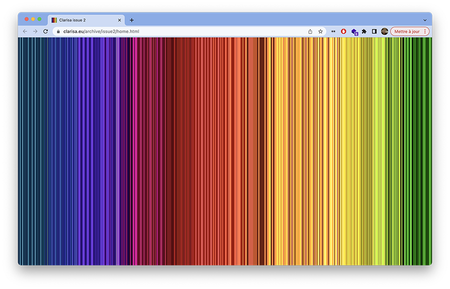Image resolution: width=450 pixels, height=289 pixels.
Task: Click the green fullscreen window button
Action: coord(39,19)
